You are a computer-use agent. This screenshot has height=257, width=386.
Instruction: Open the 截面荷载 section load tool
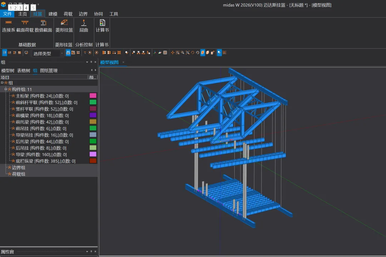tap(25, 26)
